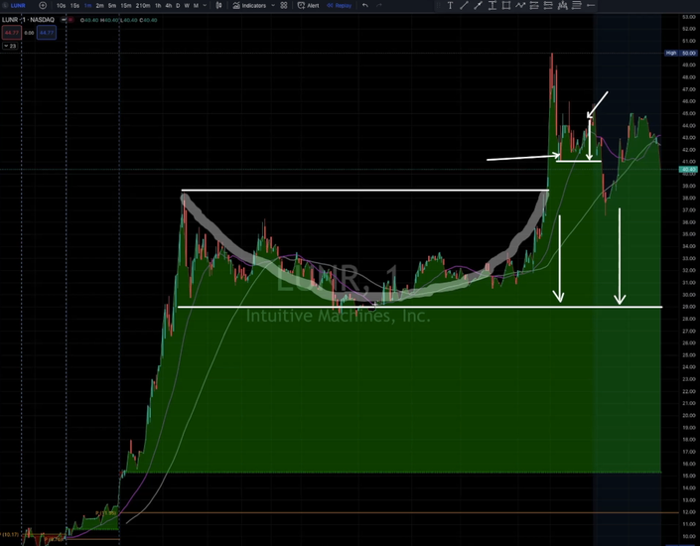Open the candlestick chart type selector
Viewport: 700px width, 546px height.
[218, 5]
